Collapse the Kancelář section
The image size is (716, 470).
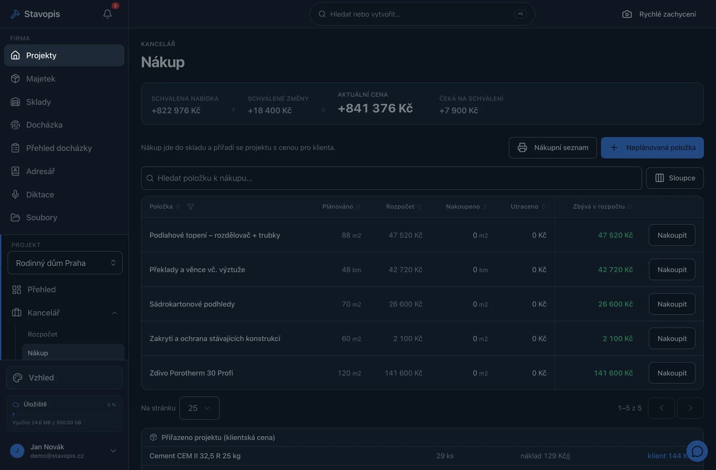(65, 313)
